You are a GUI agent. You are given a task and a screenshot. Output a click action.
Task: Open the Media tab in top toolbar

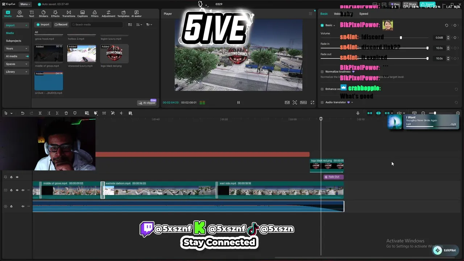pos(8,14)
